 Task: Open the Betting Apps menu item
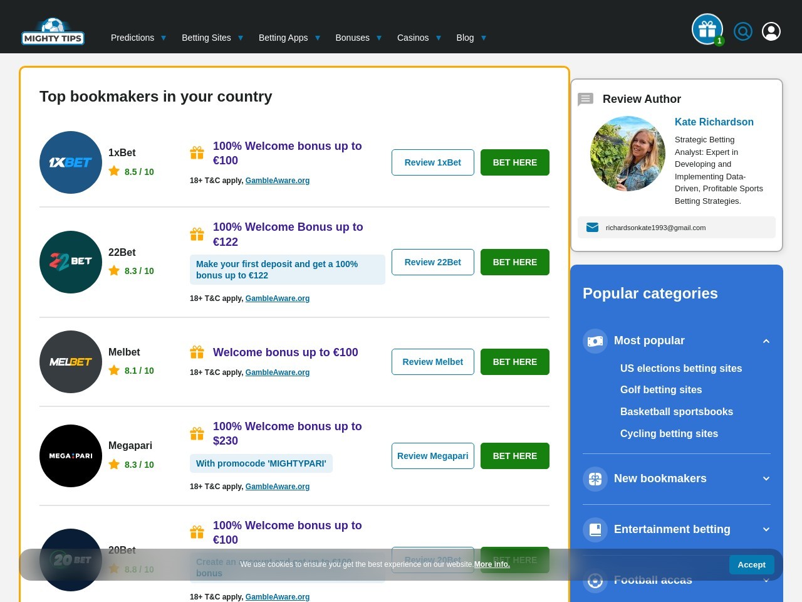(283, 38)
